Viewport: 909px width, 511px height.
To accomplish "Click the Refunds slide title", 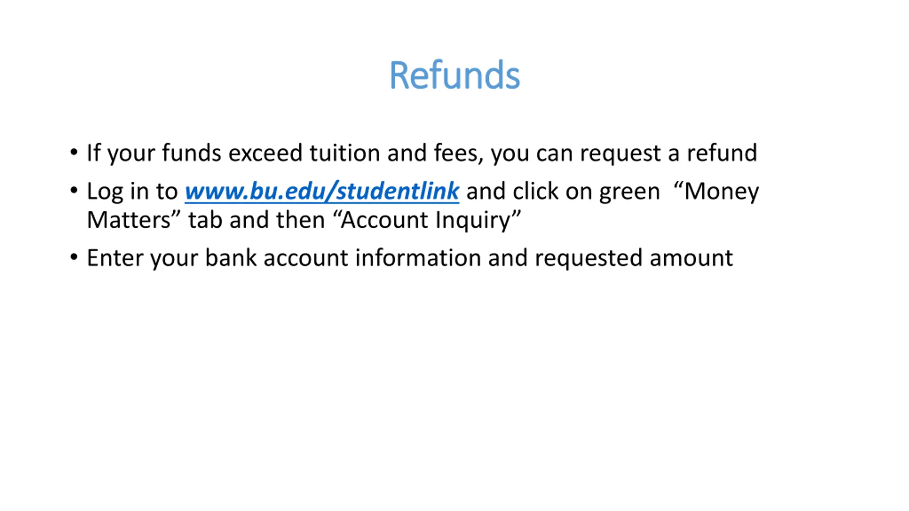I will click(x=454, y=75).
